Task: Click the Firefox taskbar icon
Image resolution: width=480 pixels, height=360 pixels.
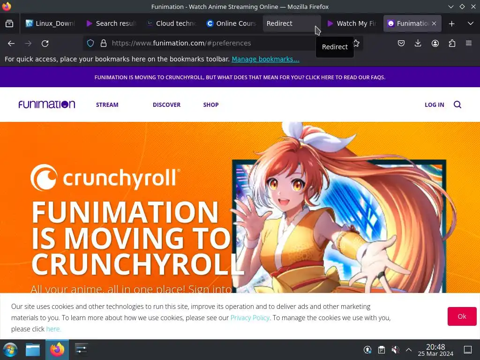Action: click(x=57, y=350)
